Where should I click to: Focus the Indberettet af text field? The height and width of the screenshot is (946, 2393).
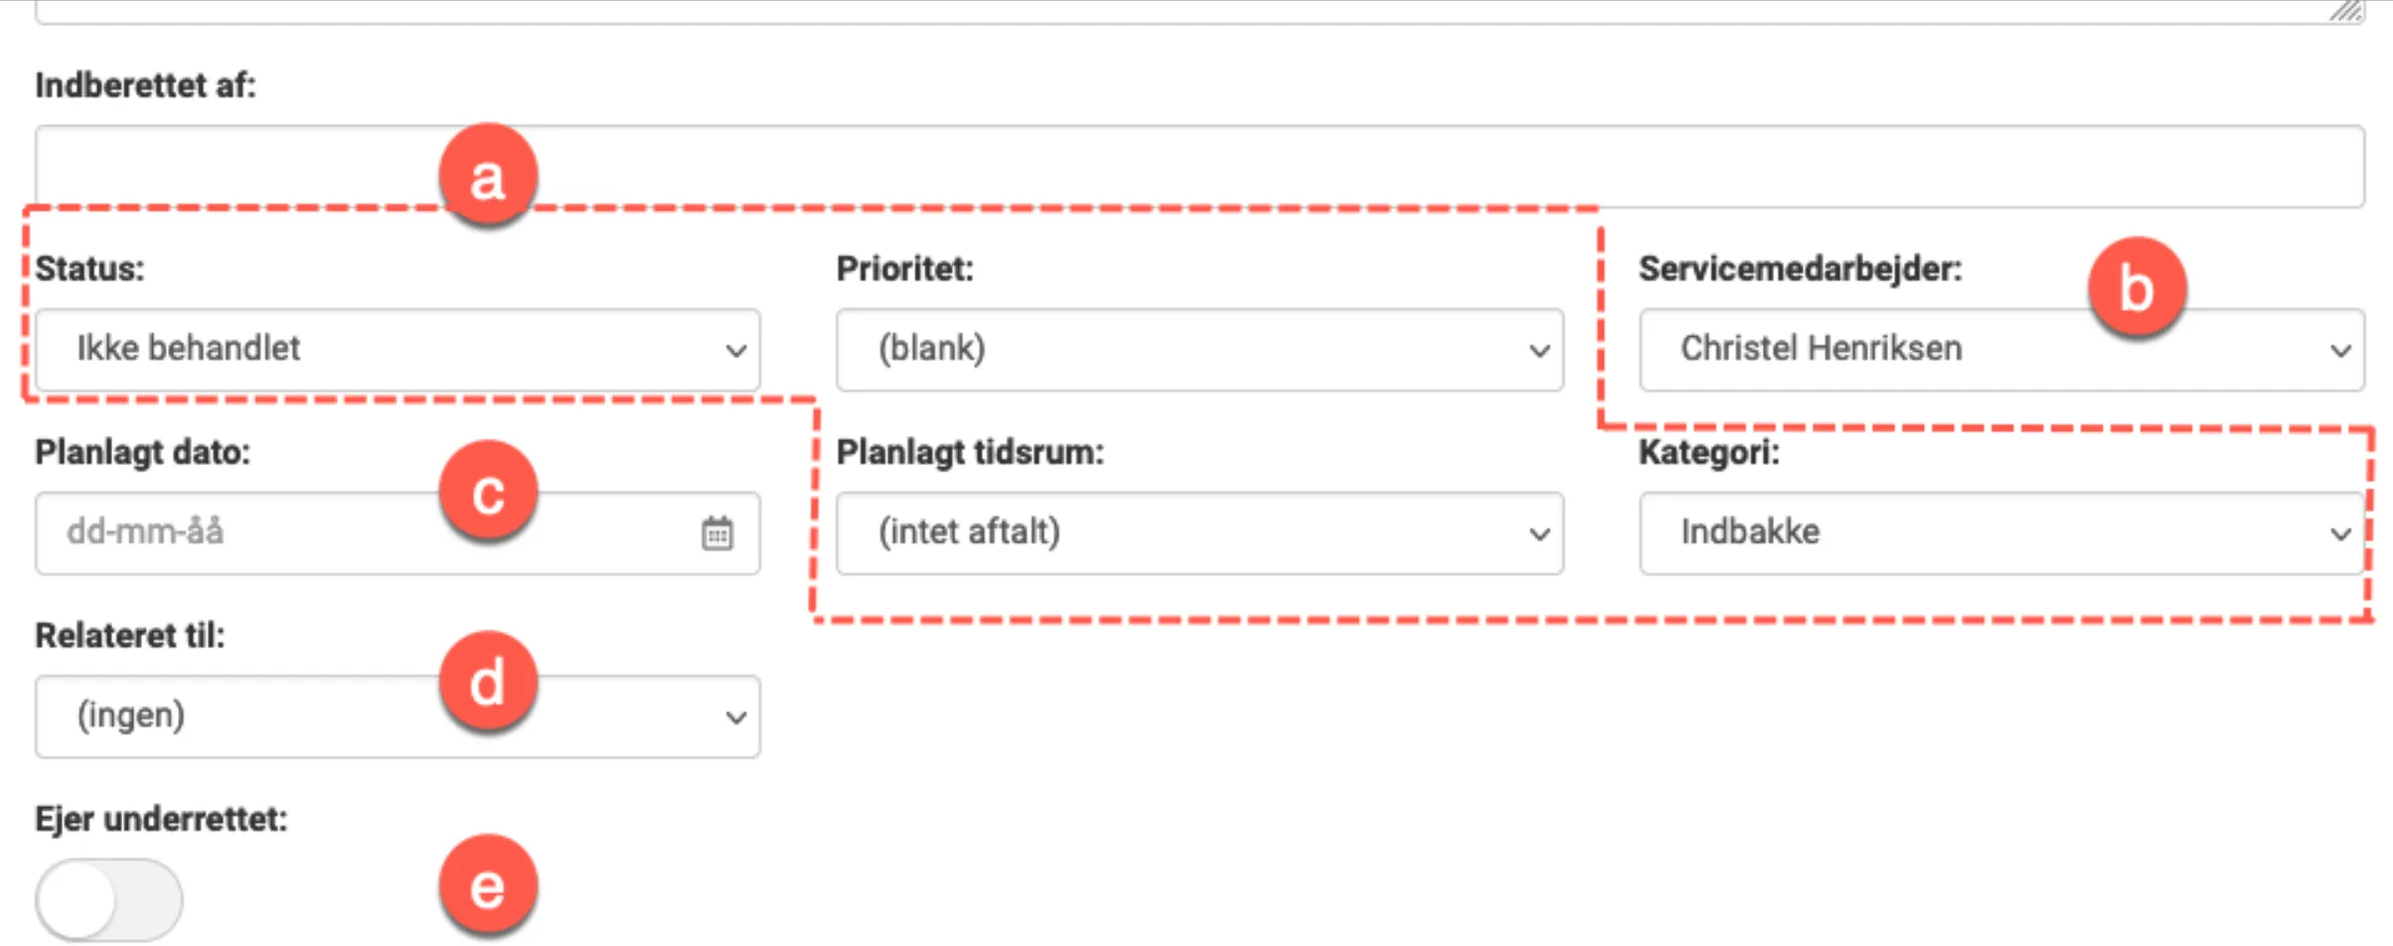[x=1198, y=166]
